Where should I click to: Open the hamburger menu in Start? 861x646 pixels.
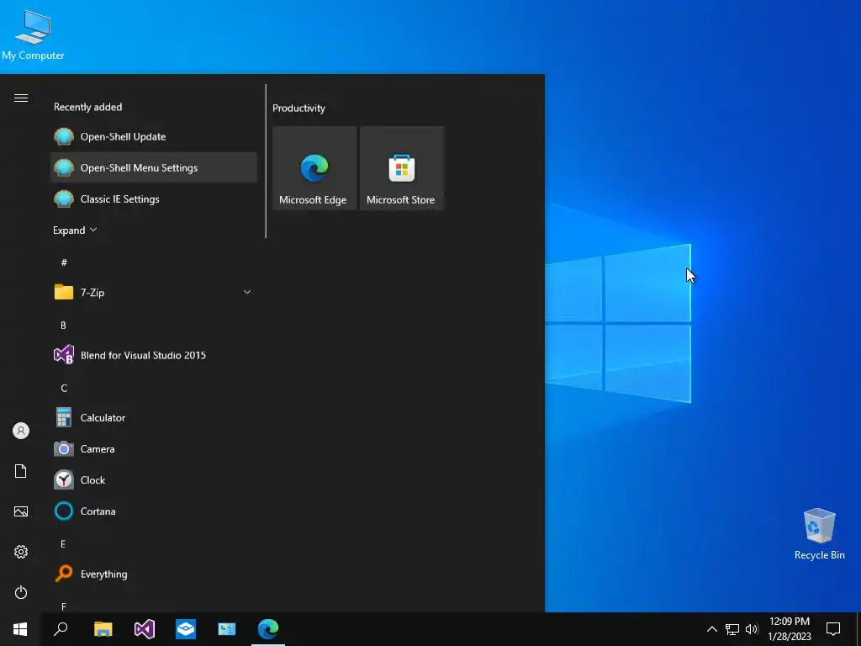(x=21, y=98)
